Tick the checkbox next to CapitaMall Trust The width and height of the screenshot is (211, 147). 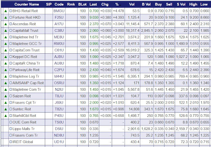point(11,30)
